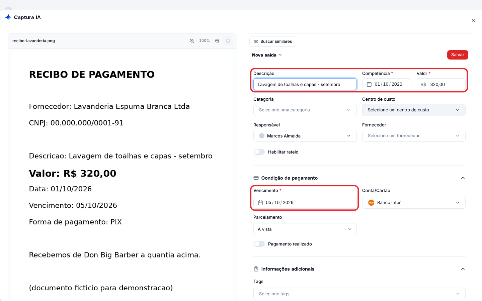Screen dimensions: 482x301
Task: Open the Nova saída type menu
Action: click(x=267, y=55)
